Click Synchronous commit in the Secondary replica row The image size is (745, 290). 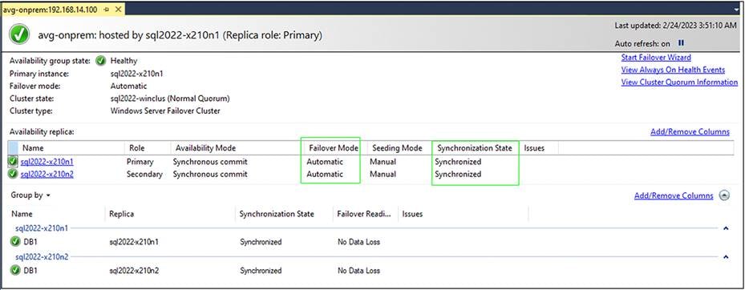(x=210, y=174)
